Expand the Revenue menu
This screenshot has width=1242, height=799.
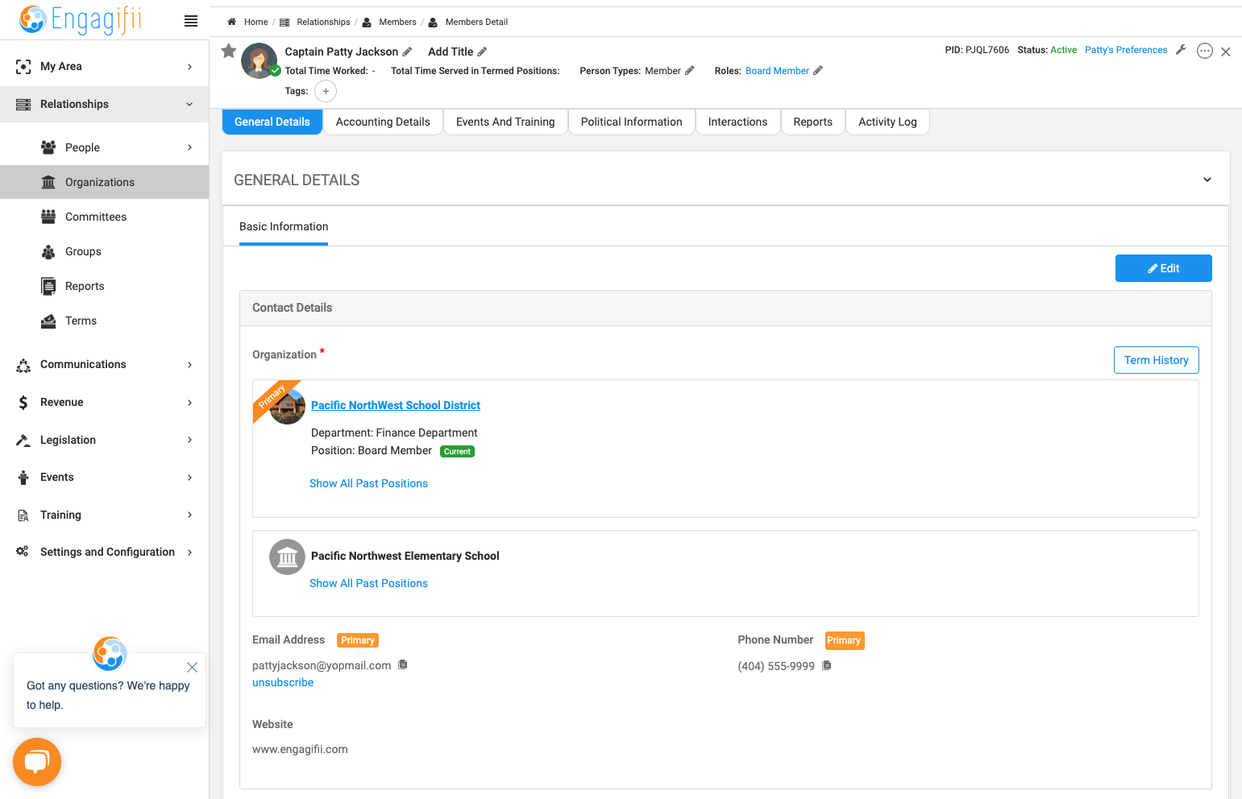tap(105, 402)
